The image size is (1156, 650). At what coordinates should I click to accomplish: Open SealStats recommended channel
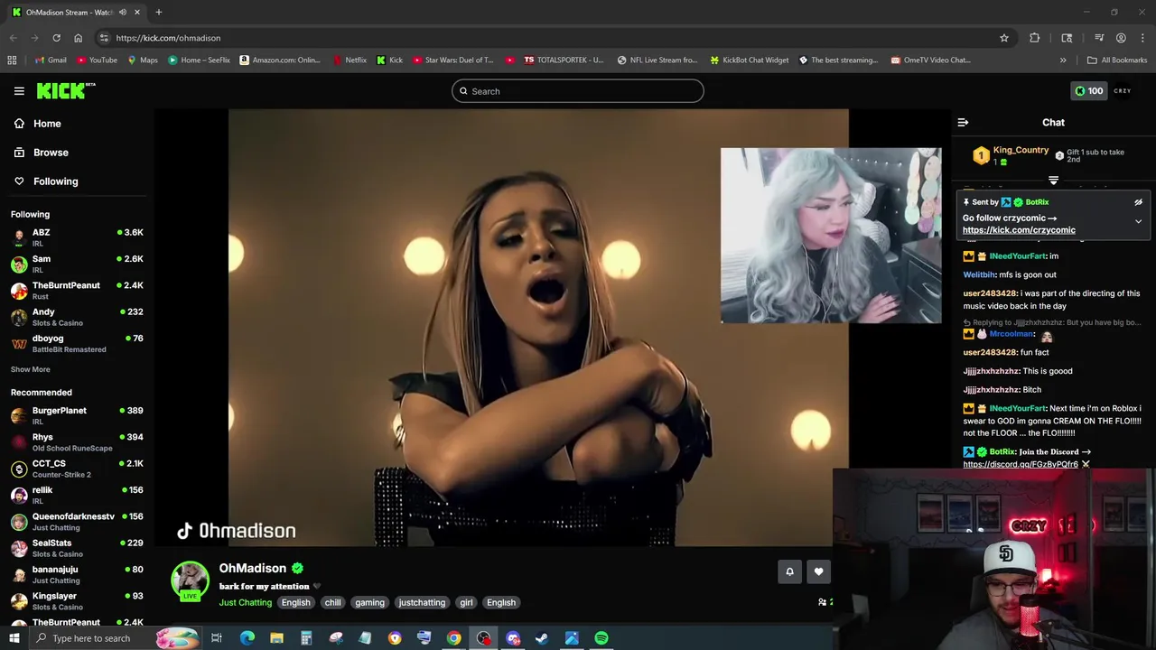[x=76, y=548]
